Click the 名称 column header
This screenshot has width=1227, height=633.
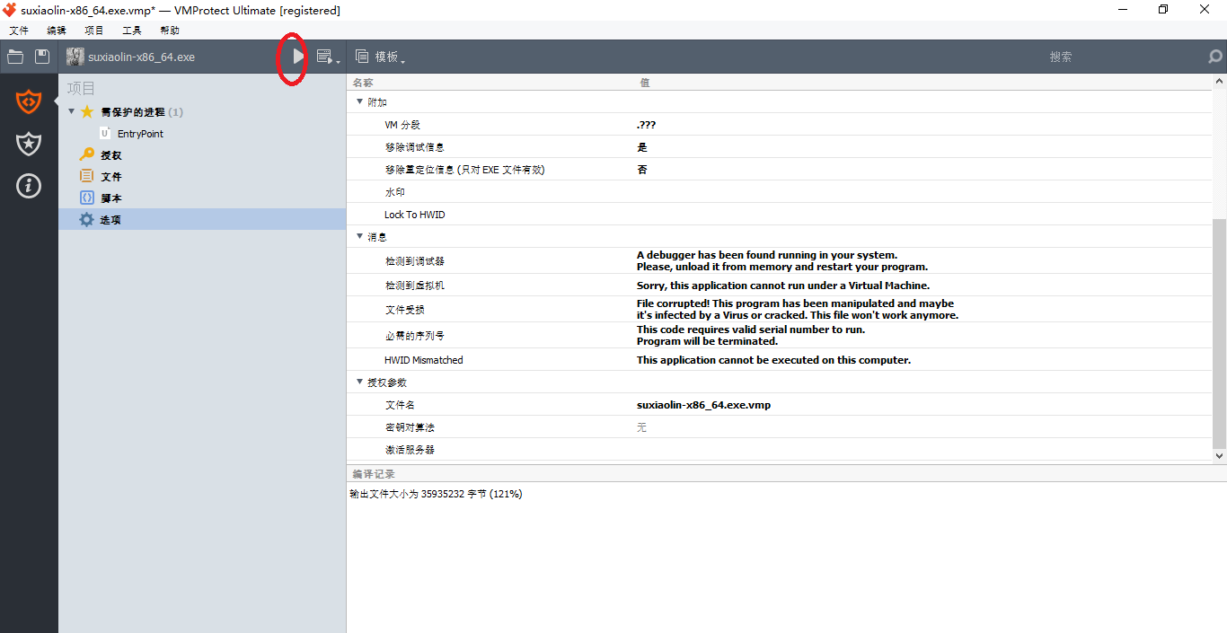[x=362, y=83]
